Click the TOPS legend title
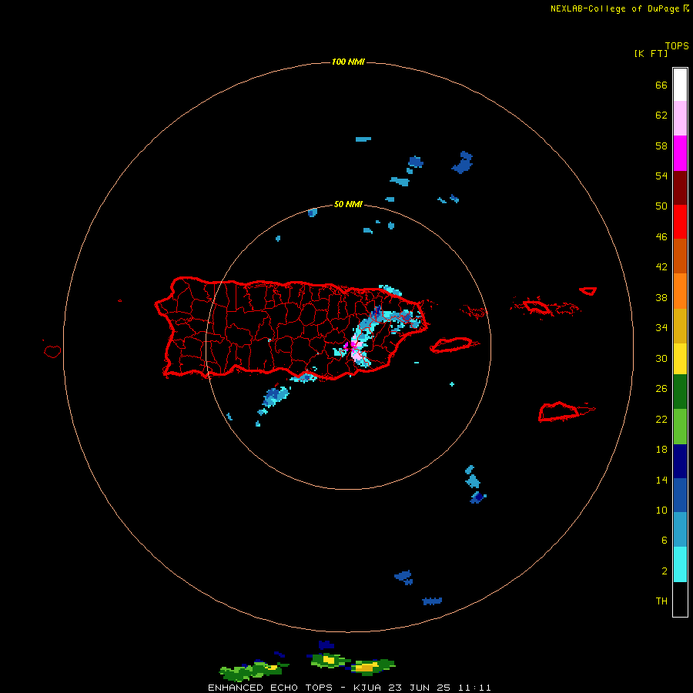 [x=677, y=45]
